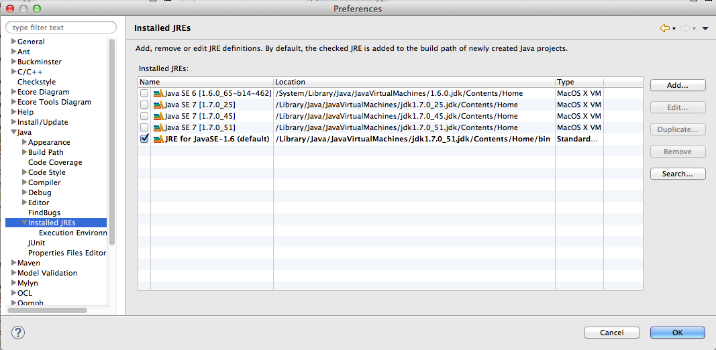Click the Edit... button

[x=678, y=108]
